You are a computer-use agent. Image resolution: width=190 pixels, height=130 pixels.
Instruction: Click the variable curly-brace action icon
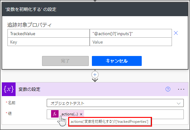coord(9,89)
